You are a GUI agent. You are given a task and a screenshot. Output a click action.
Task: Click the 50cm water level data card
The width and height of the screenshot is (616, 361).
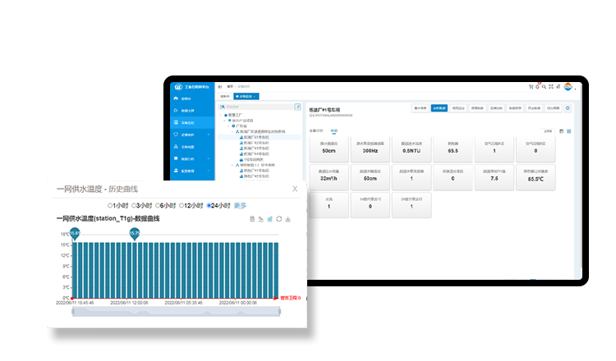pos(329,149)
